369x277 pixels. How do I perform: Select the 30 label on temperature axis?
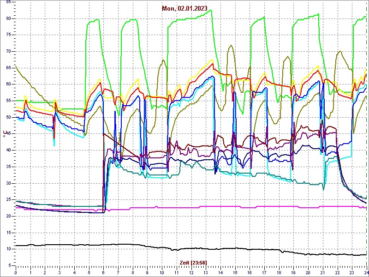pyautogui.click(x=8, y=183)
